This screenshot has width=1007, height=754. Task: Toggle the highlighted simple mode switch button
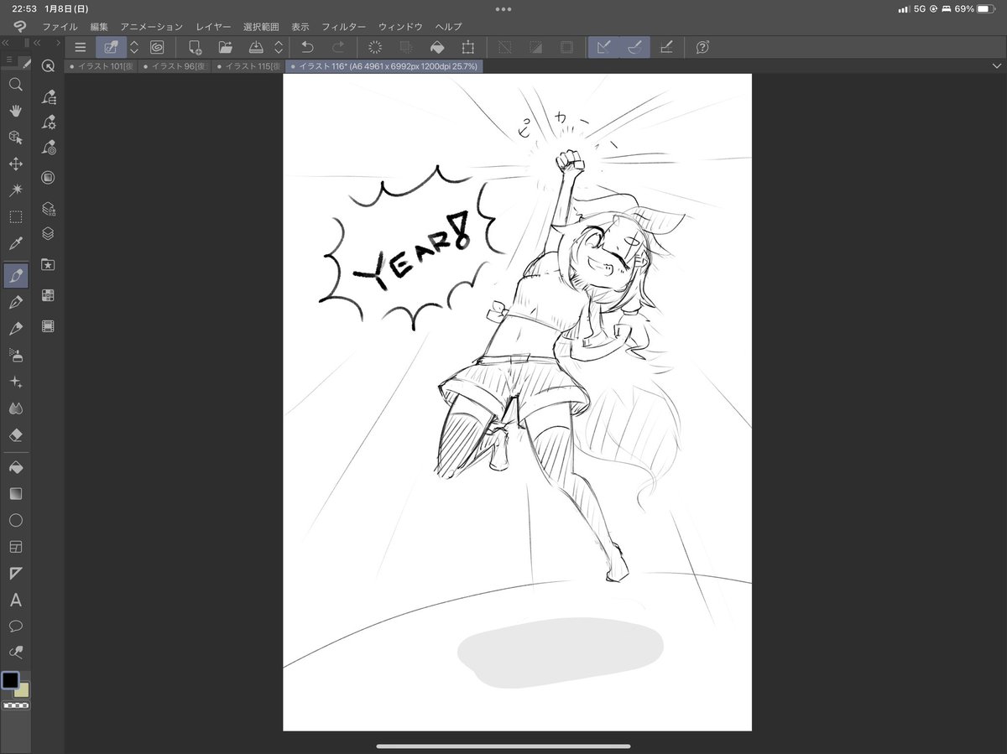(111, 47)
